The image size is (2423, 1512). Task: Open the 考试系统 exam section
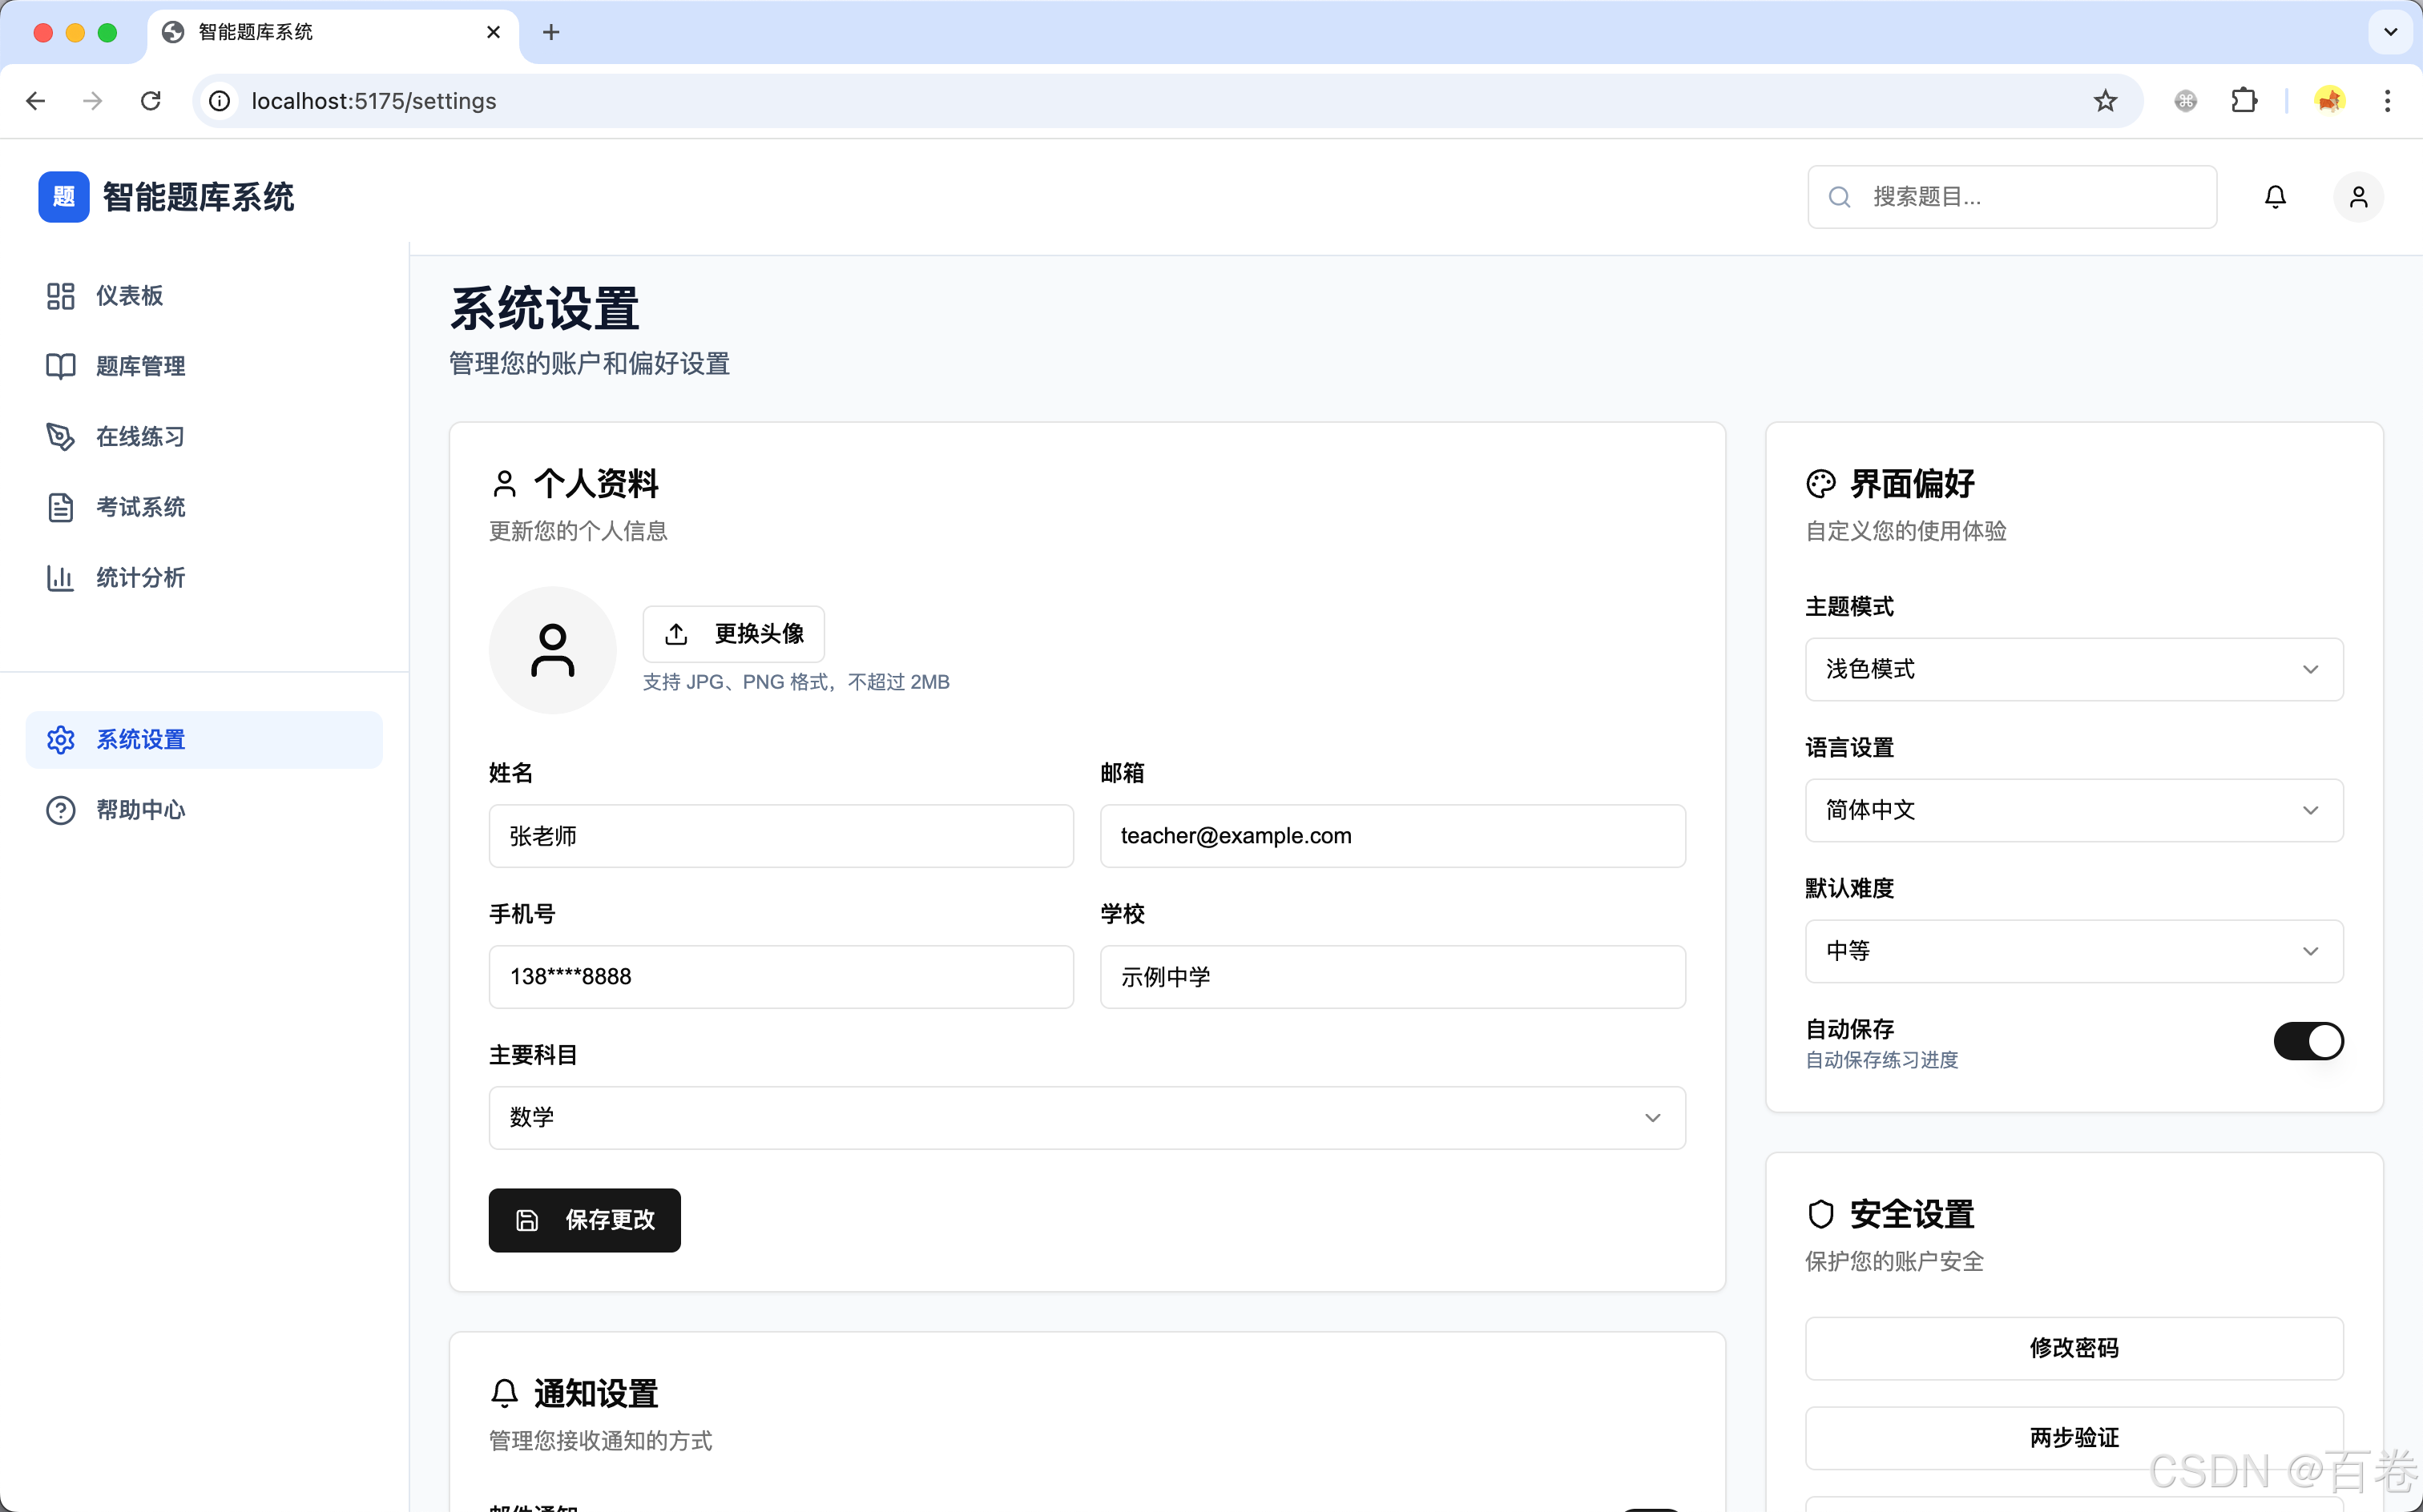point(140,507)
